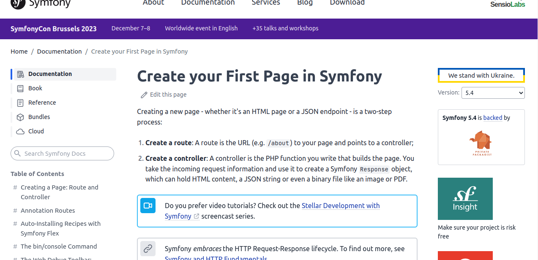Click the Symfony logo icon
538x260 pixels.
[x=18, y=4]
